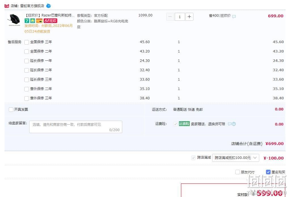Uncheck the 匿名购买 option
This screenshot has height=197, width=289.
pyautogui.click(x=268, y=172)
